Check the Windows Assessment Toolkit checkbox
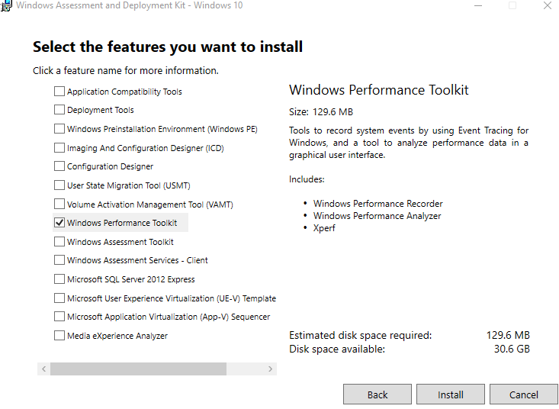The image size is (559, 409). 59,242
